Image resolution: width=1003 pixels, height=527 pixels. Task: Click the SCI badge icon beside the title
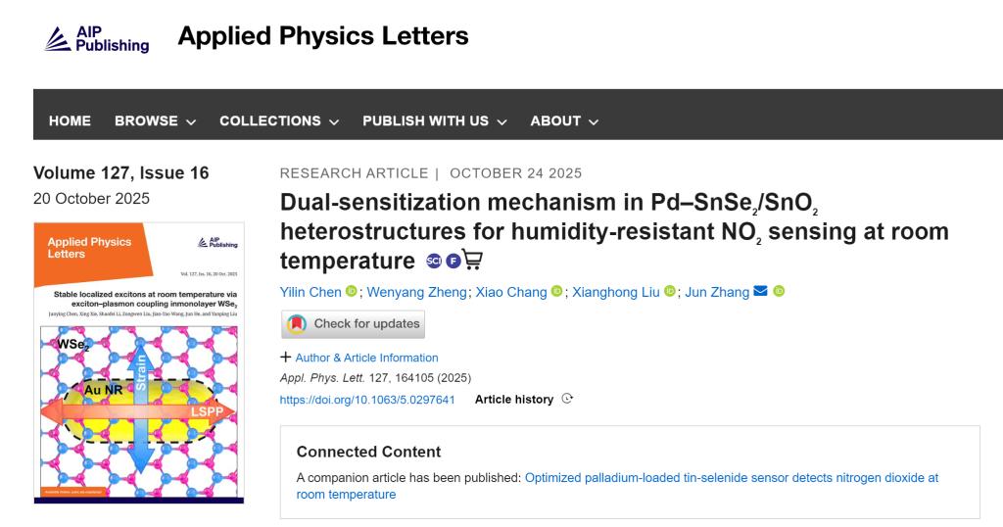click(x=434, y=261)
